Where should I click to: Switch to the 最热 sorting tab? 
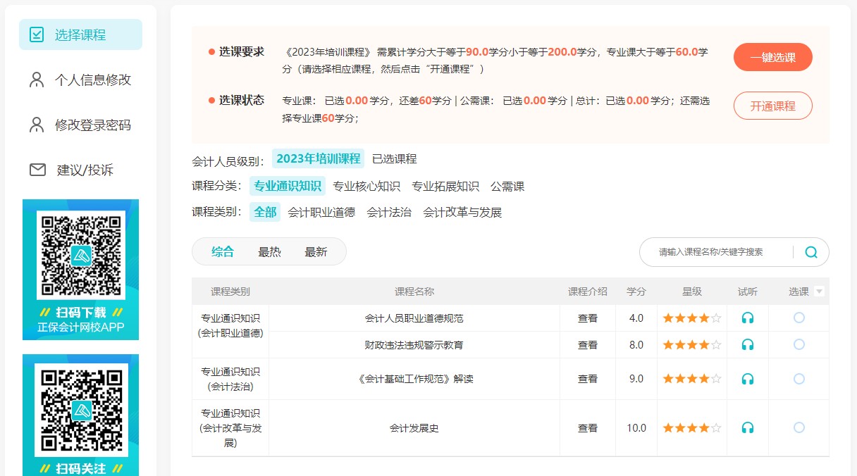(x=269, y=251)
